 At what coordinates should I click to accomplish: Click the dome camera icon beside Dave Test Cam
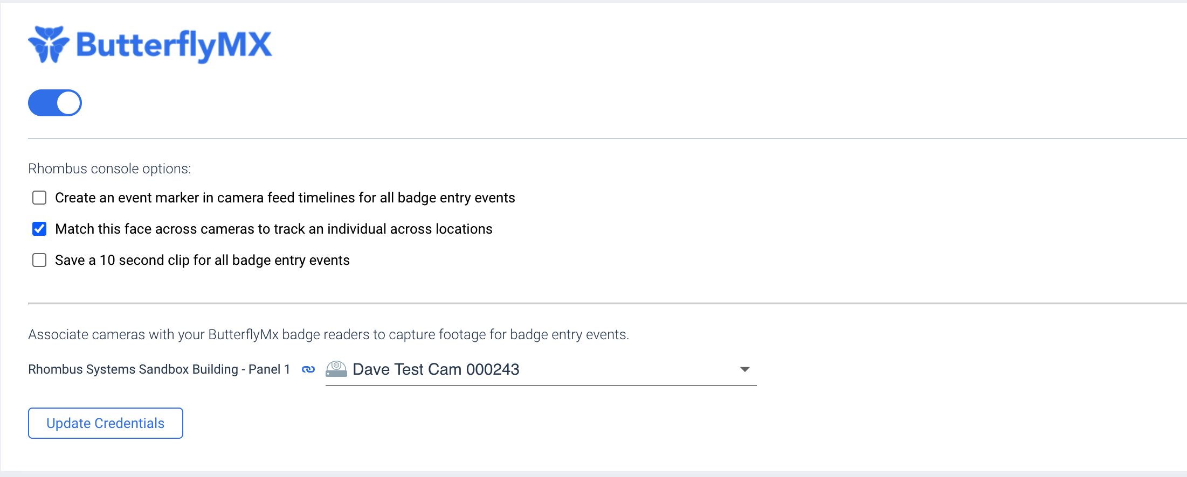(336, 369)
